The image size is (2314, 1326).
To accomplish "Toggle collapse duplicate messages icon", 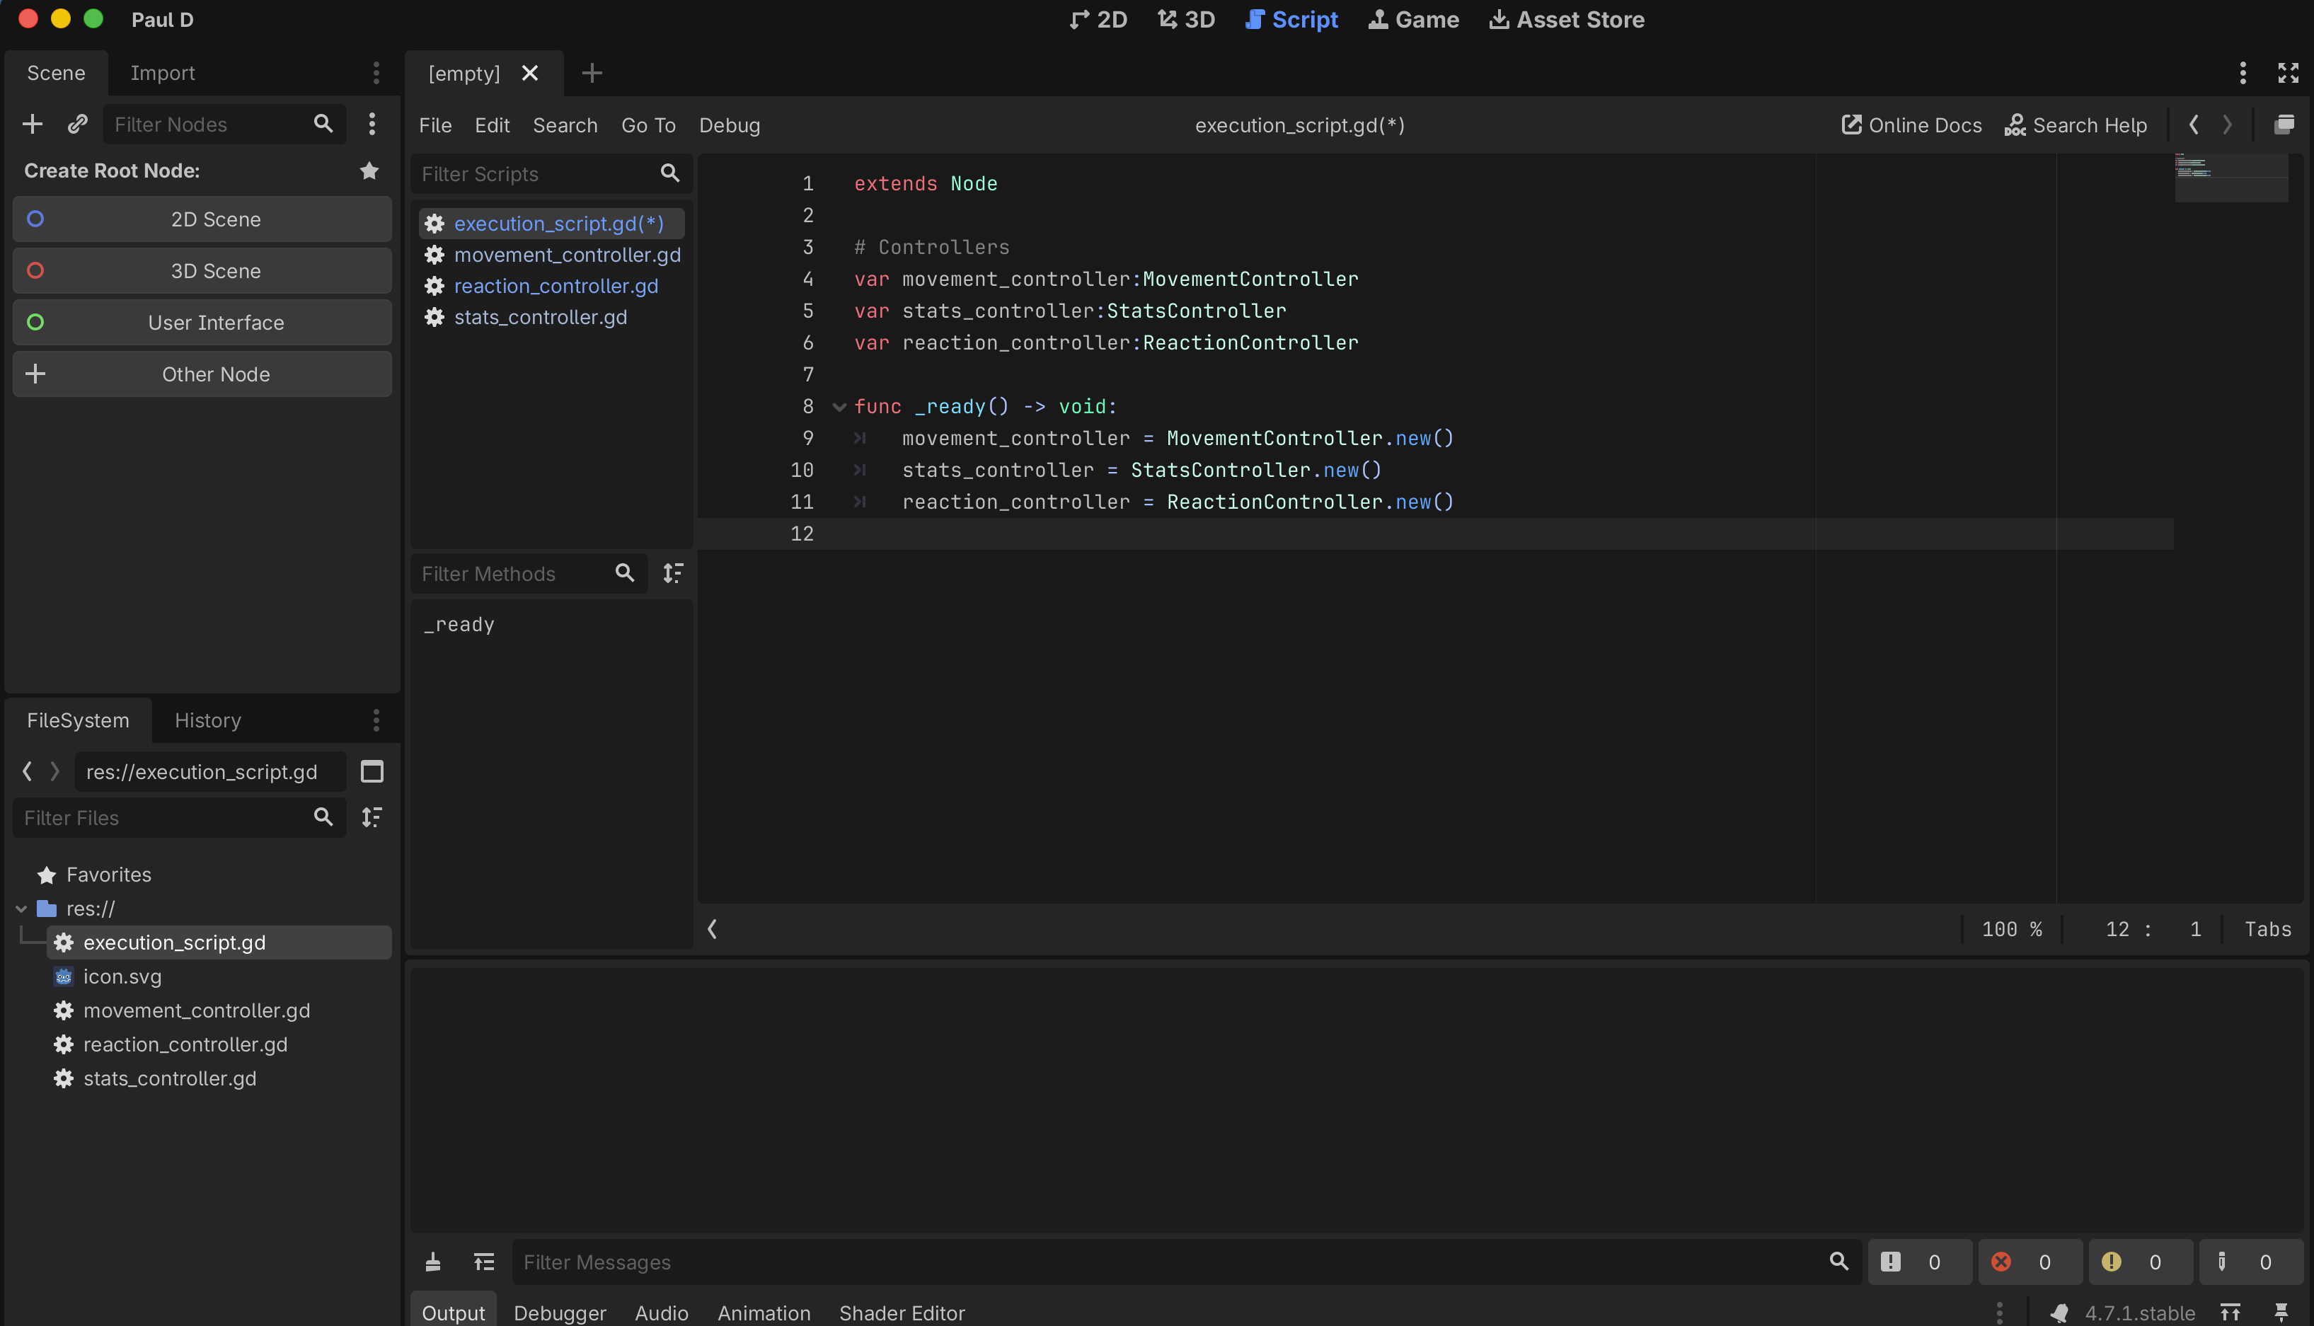I will (483, 1262).
